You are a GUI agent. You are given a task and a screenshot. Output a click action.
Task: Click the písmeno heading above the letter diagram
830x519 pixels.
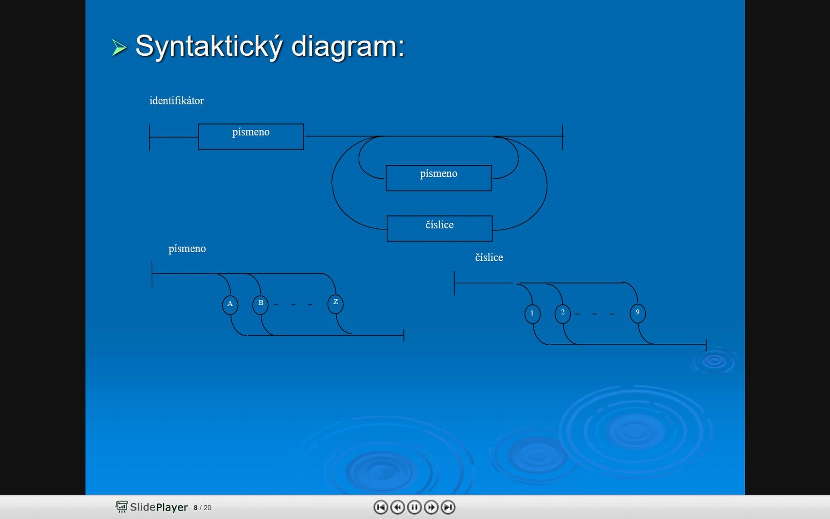click(x=187, y=249)
